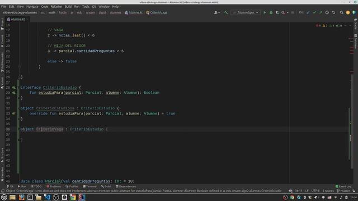Open Visual Studio Code in taskbar
Viewport: 358px width, 201px height.
coord(47,197)
